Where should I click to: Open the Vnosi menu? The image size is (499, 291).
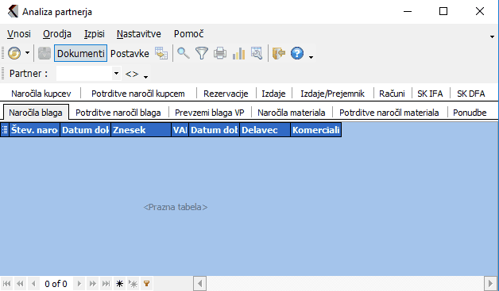(19, 33)
